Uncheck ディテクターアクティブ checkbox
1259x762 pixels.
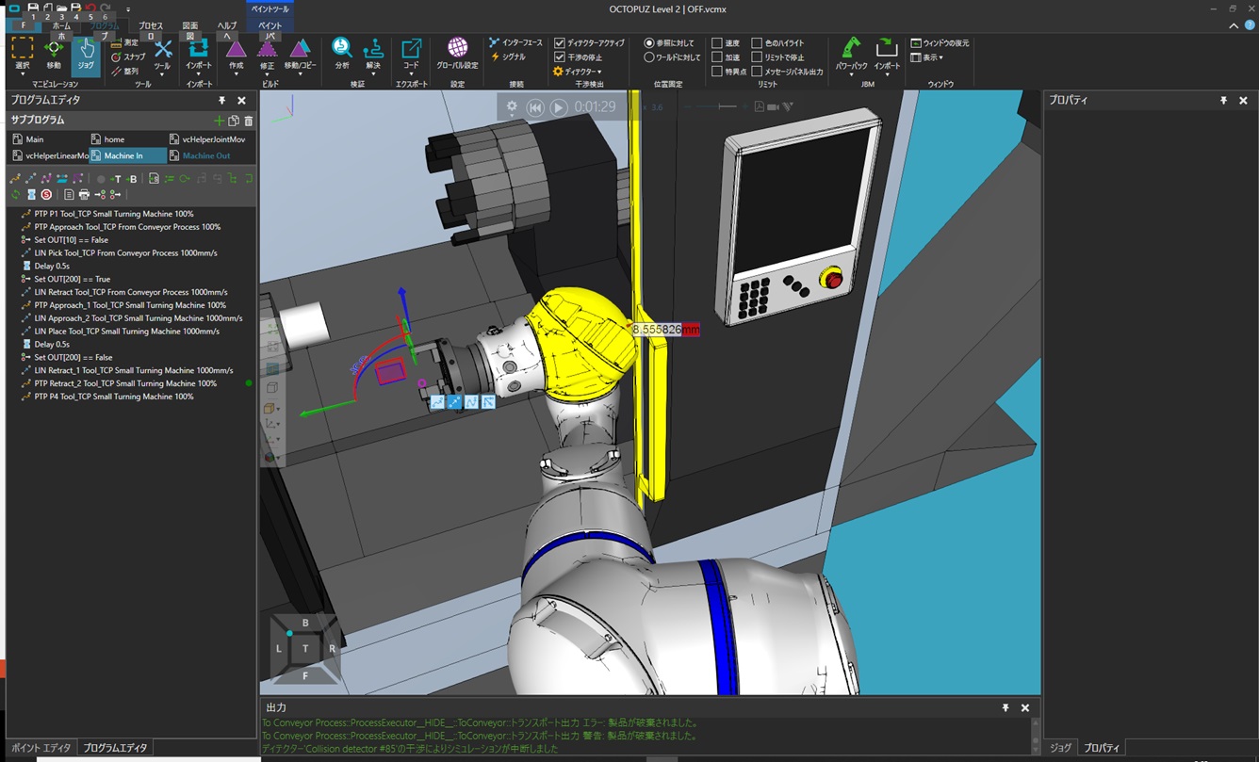[560, 43]
